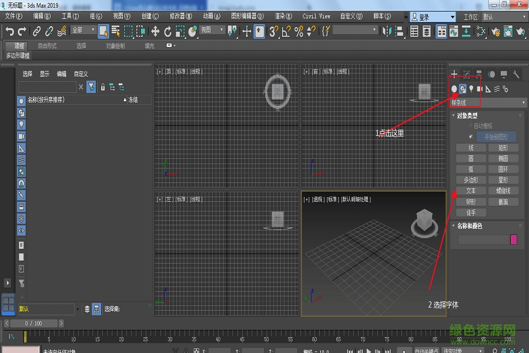Uncheck the 开始新图形 checkbox
Screen dimensions: 529x353
470,136
